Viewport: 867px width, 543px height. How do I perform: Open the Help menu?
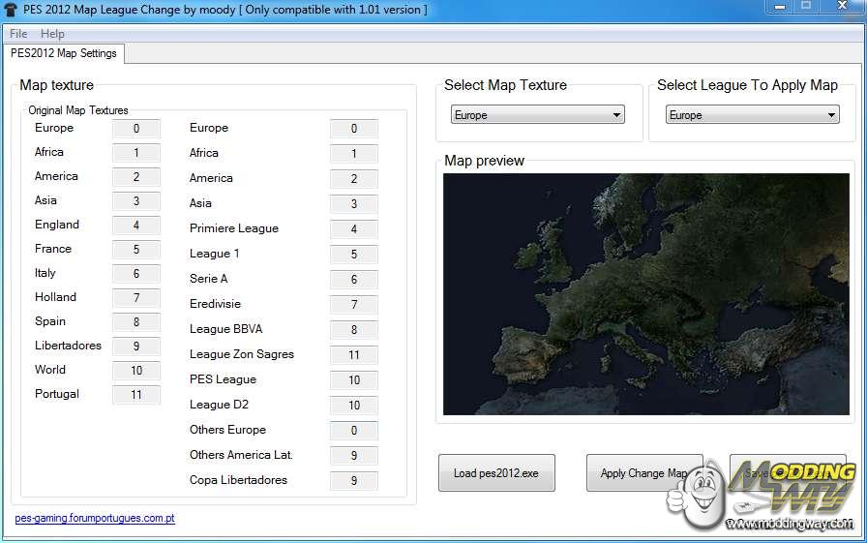[52, 34]
